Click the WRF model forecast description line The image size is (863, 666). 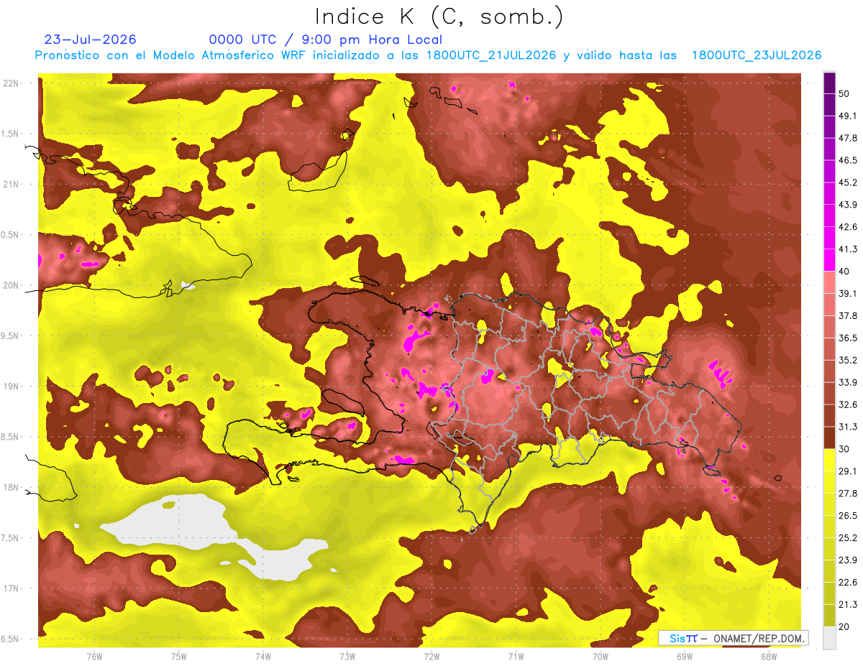(x=428, y=55)
